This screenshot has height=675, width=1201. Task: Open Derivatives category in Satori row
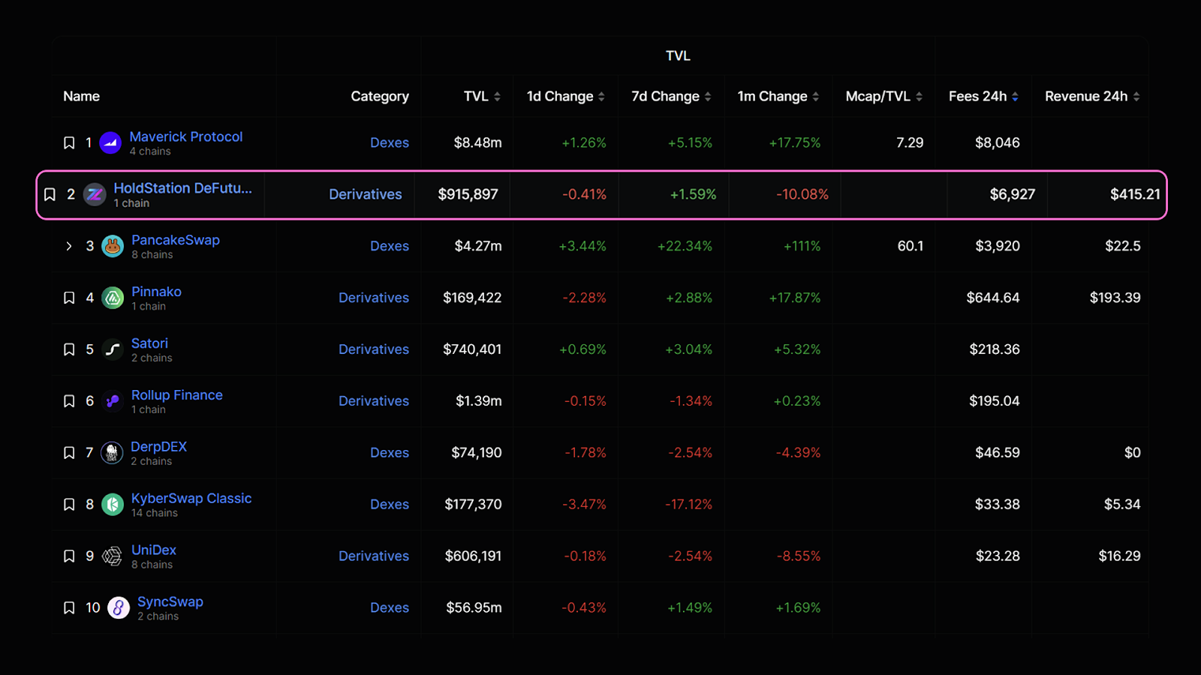coord(374,349)
